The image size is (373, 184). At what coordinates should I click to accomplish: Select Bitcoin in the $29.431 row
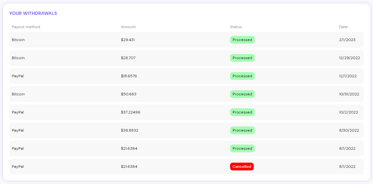[18, 40]
